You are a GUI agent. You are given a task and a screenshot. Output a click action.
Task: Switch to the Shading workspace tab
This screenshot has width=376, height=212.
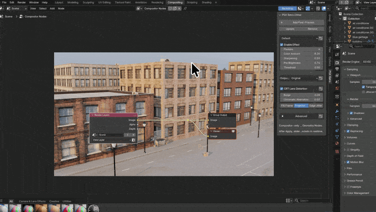click(206, 2)
